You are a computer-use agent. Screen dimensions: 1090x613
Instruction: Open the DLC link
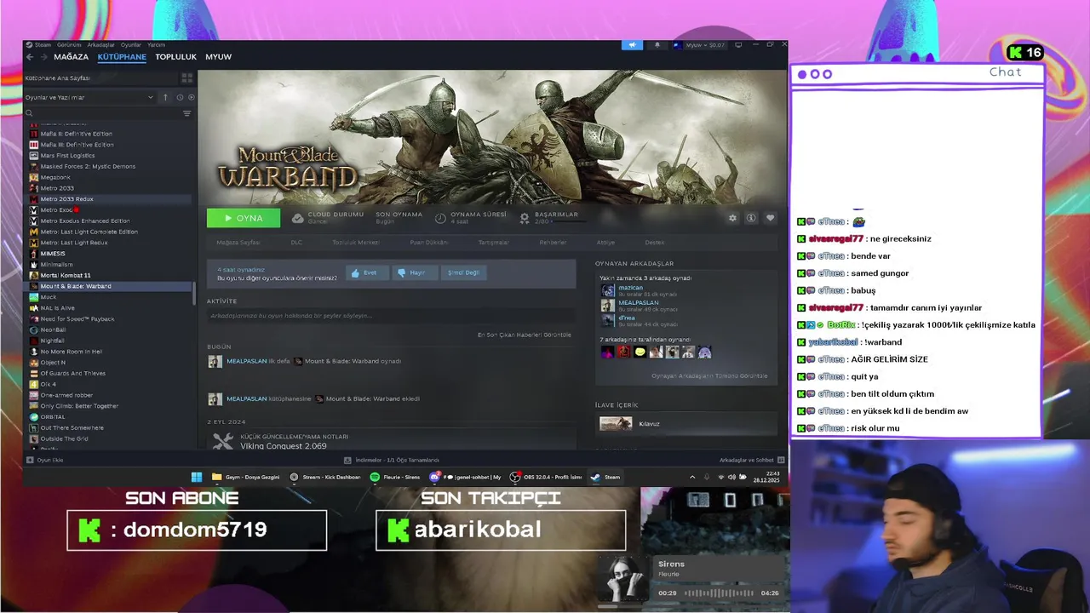pos(296,243)
